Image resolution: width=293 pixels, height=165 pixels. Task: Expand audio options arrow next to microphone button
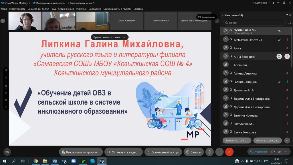pos(100,152)
